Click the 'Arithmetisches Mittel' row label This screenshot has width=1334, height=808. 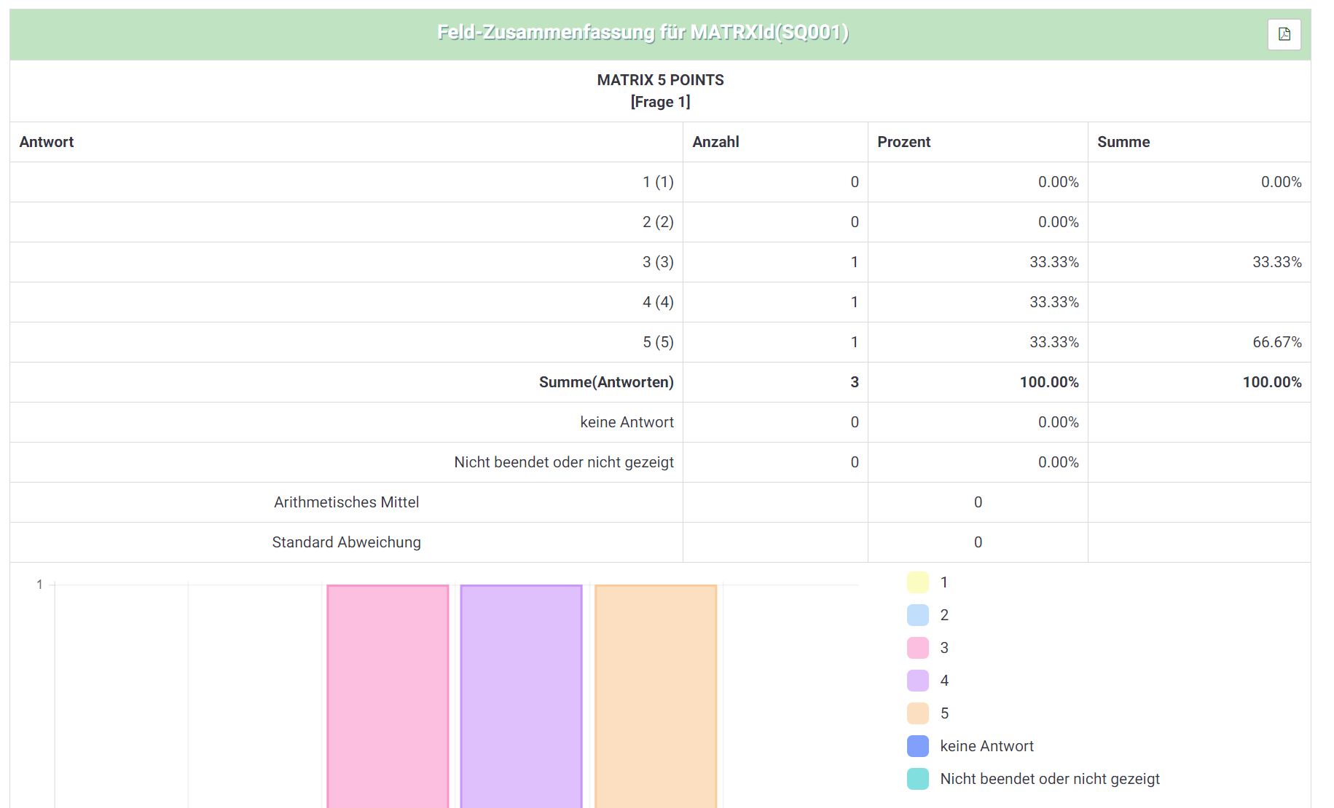[346, 502]
